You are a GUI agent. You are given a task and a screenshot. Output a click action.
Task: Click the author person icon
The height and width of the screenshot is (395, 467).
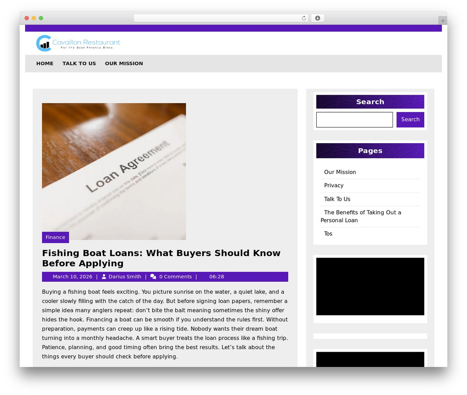pos(104,277)
